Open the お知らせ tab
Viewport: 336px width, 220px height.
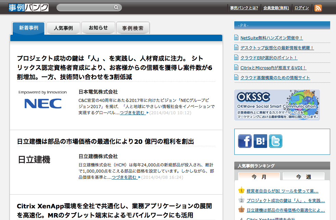98,28
